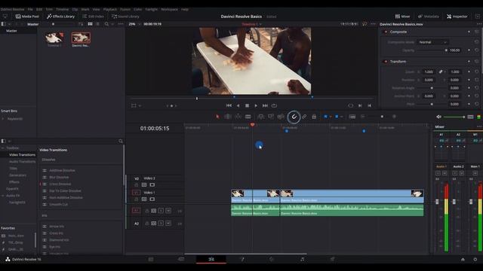Lock the Video 2 track
The image size is (483, 271).
pos(136,185)
